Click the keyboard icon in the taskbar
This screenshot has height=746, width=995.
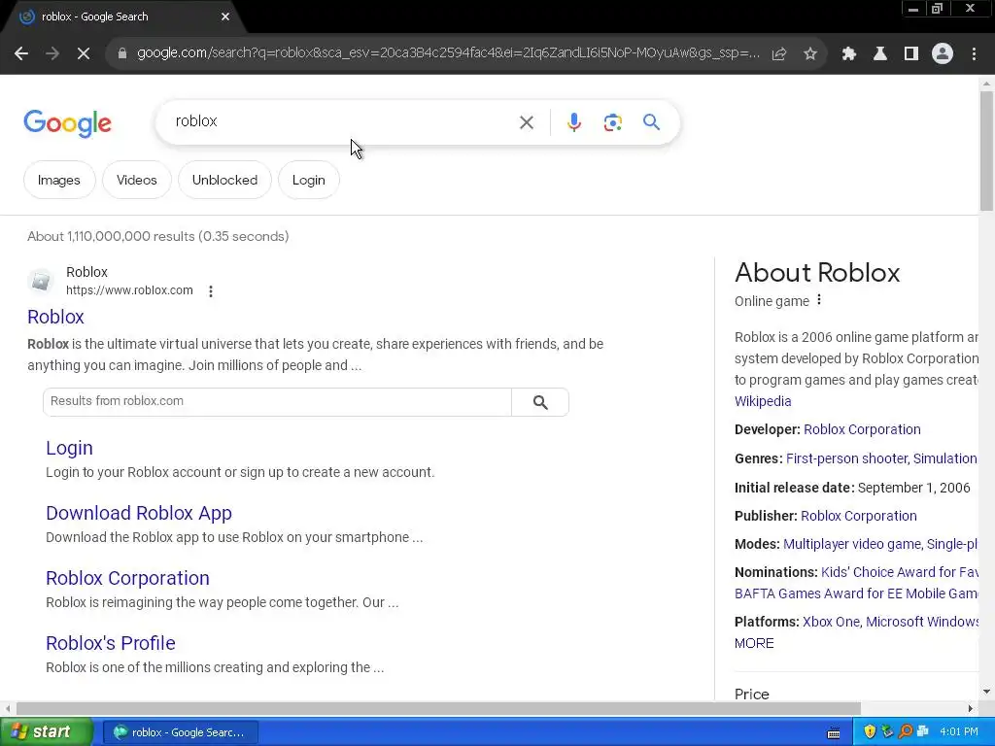pyautogui.click(x=834, y=733)
